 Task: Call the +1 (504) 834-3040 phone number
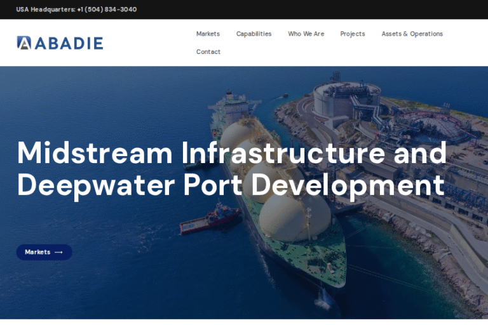107,10
